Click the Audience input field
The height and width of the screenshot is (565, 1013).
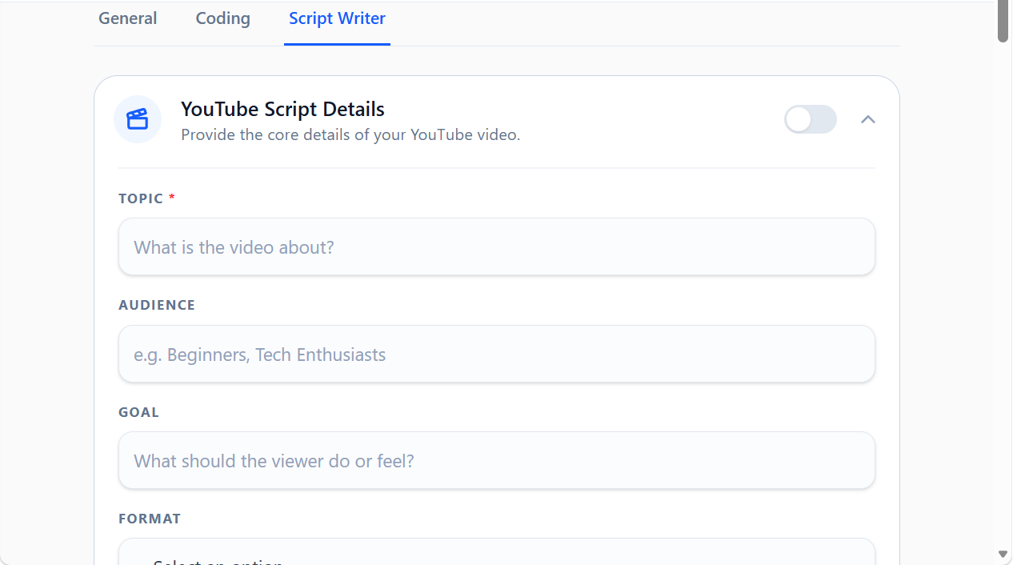[496, 354]
